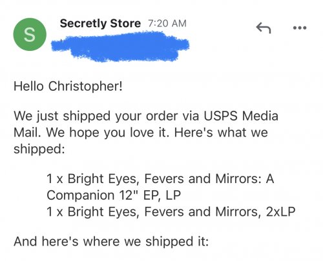Click the USPS Media text
The image size is (323, 261).
click(x=241, y=116)
